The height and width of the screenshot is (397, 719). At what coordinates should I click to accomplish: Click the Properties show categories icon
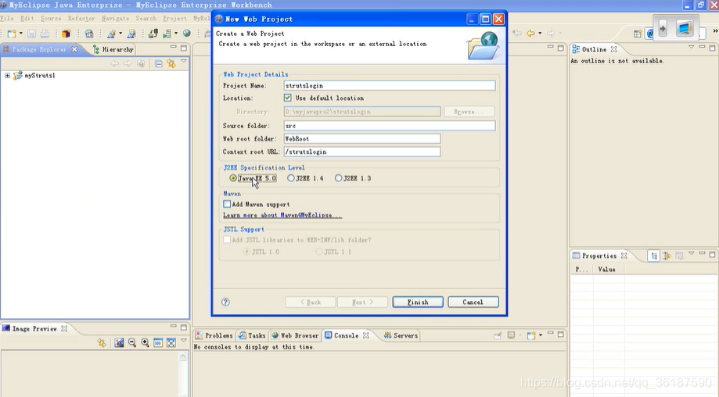tap(654, 256)
